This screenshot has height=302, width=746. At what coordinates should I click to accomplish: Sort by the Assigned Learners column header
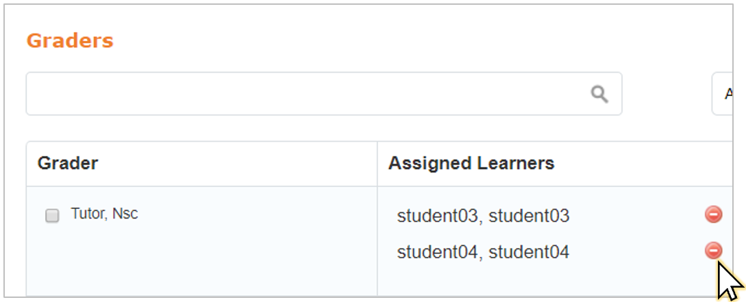pyautogui.click(x=471, y=163)
